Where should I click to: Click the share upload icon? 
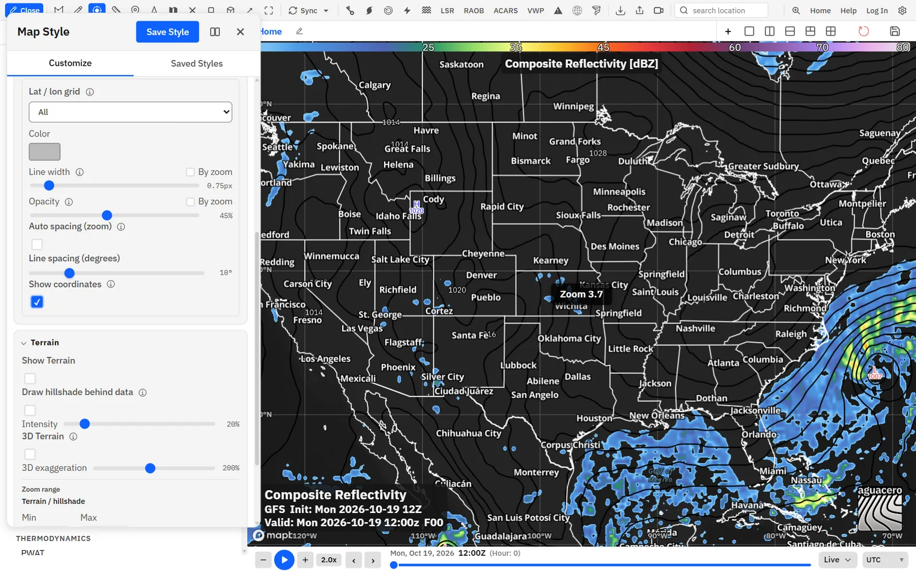pyautogui.click(x=639, y=10)
